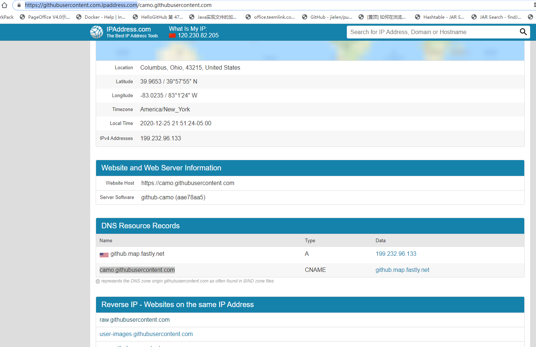Click the Reverse IP section heading
Screen dimensions: 536x347
[177, 304]
